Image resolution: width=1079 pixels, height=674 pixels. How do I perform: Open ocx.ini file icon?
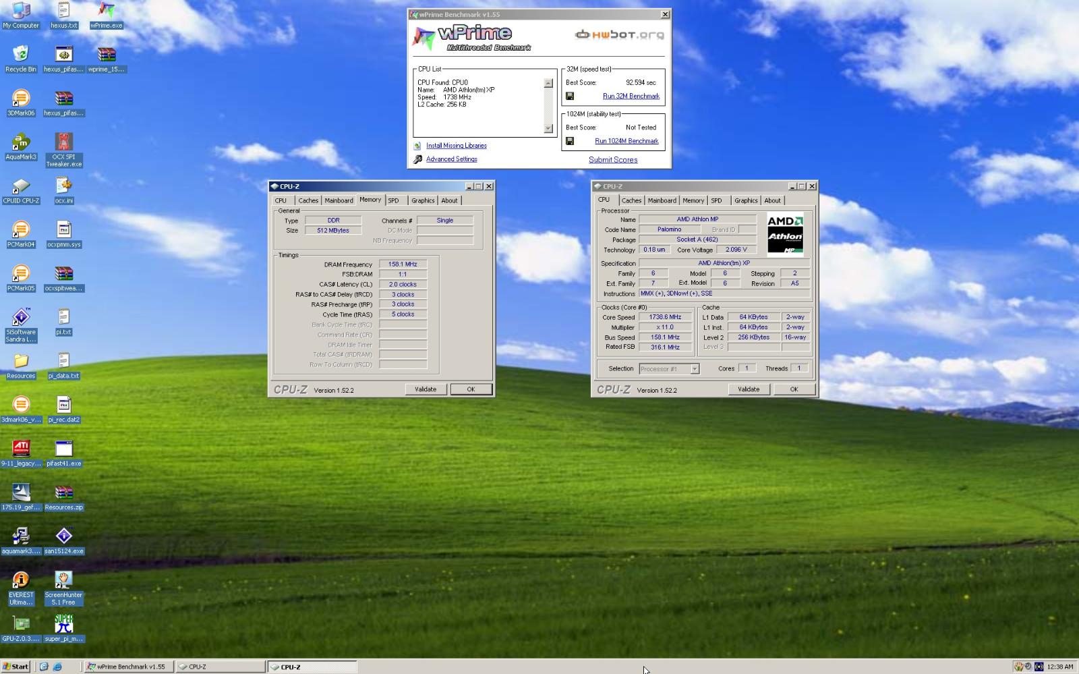coord(64,190)
